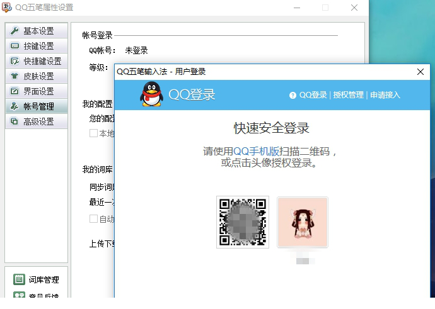This screenshot has height=309, width=435.
Task: Click the green list icon beside 词库管理
Action: tap(19, 279)
